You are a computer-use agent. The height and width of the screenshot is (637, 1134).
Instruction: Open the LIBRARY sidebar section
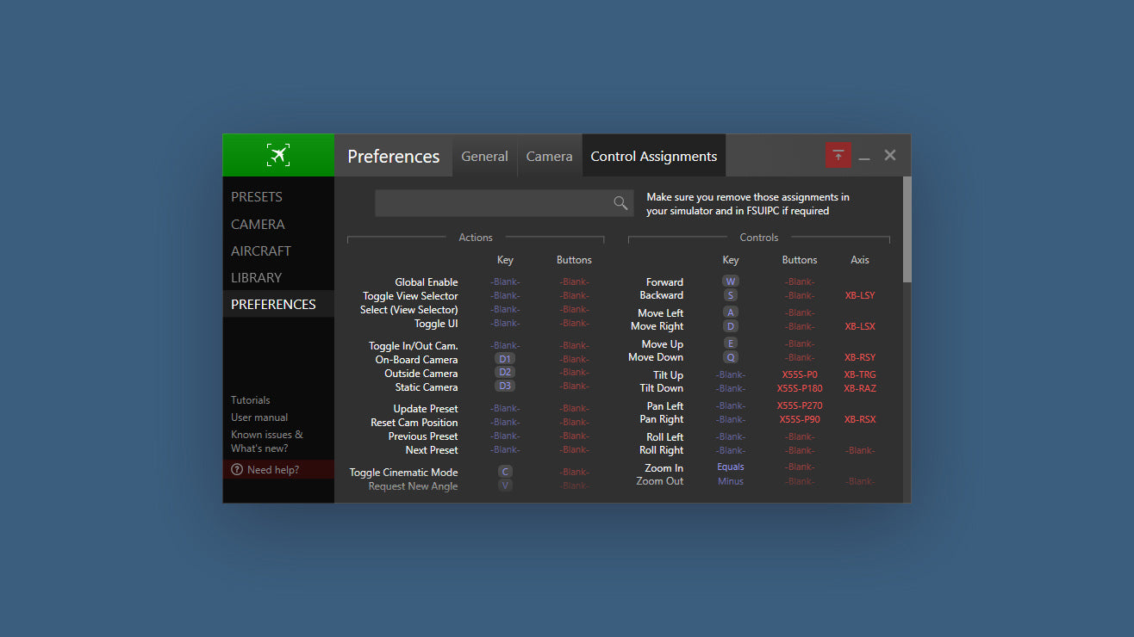click(256, 278)
